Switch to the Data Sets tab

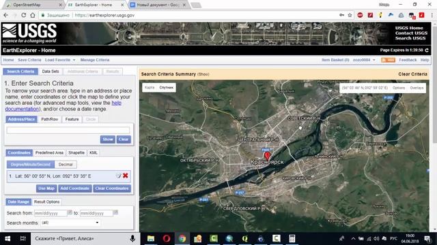pyautogui.click(x=51, y=71)
